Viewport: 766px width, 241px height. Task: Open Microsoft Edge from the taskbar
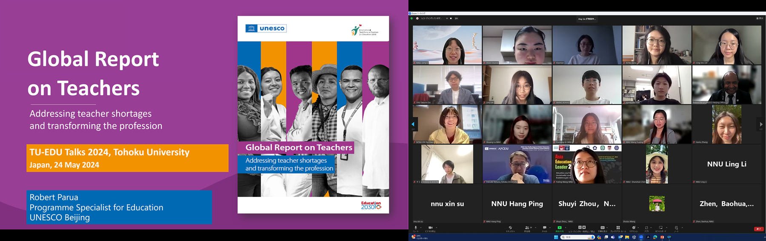pos(655,237)
